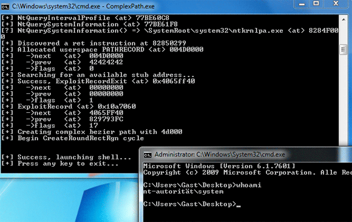Click 'Press any key to exit...' line
This screenshot has height=222, width=352.
coord(60,163)
